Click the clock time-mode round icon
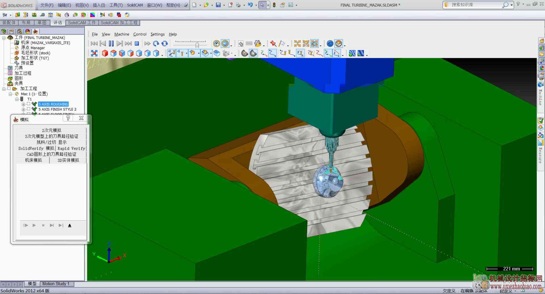Viewport: 545px width, 294px height. 217,43
